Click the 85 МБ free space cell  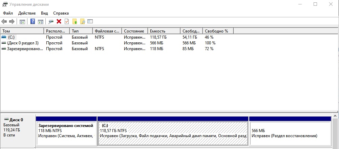click(x=188, y=49)
